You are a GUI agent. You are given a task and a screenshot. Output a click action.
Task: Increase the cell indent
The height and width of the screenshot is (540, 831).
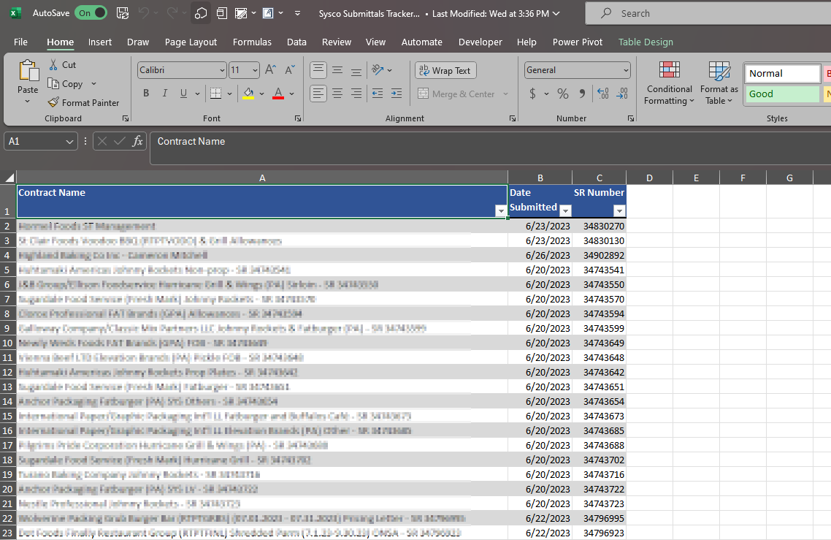[397, 94]
